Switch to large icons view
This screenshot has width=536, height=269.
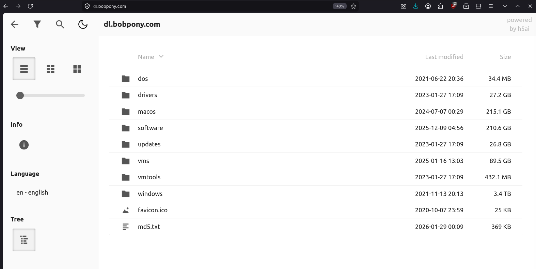pyautogui.click(x=77, y=69)
